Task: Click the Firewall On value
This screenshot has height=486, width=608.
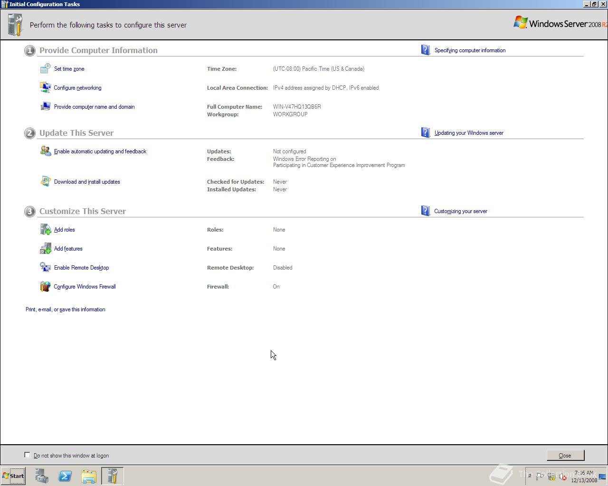Action: (x=276, y=287)
